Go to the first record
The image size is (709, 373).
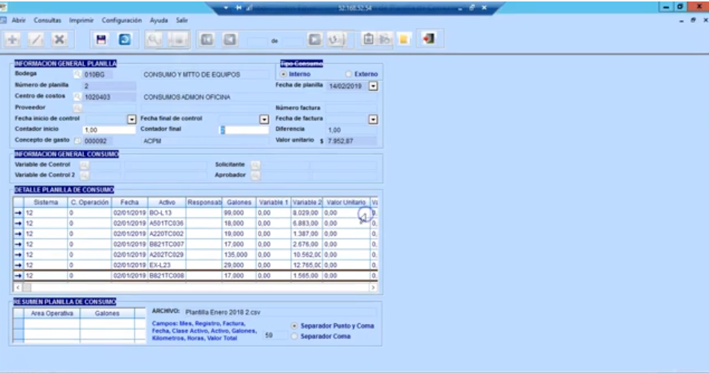coord(207,40)
